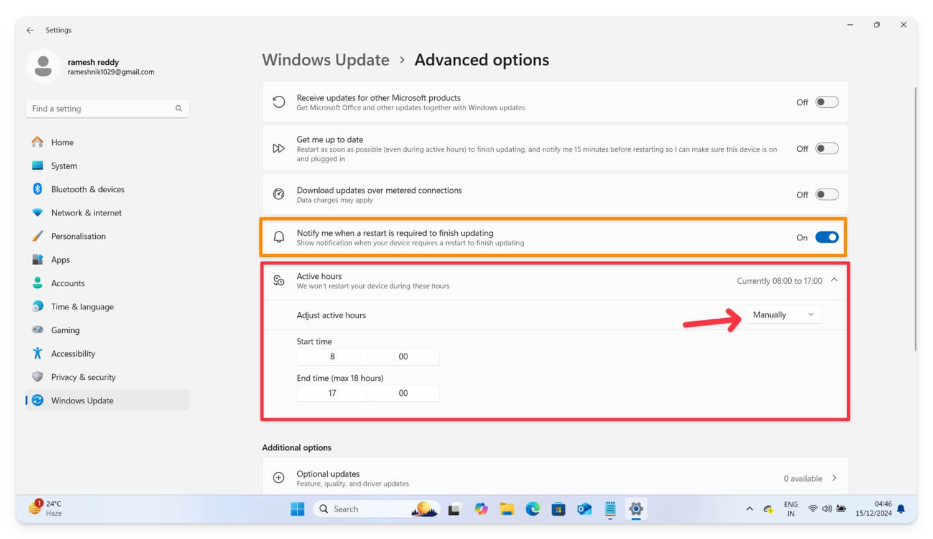933x539 pixels.
Task: Navigate back using the arrow button
Action: (x=30, y=30)
